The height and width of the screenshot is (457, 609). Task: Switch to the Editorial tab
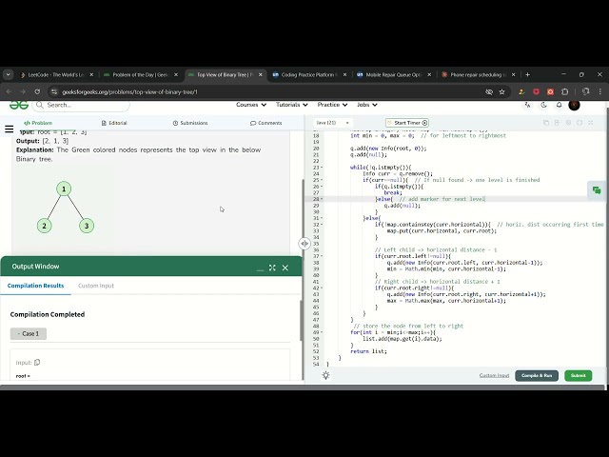coord(114,123)
